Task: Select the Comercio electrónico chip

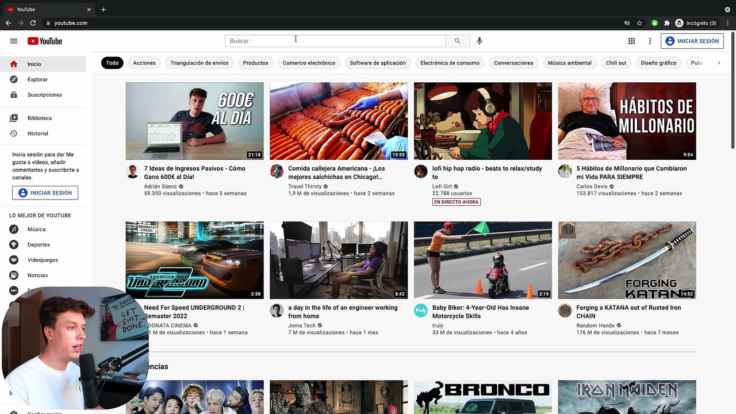Action: [309, 63]
